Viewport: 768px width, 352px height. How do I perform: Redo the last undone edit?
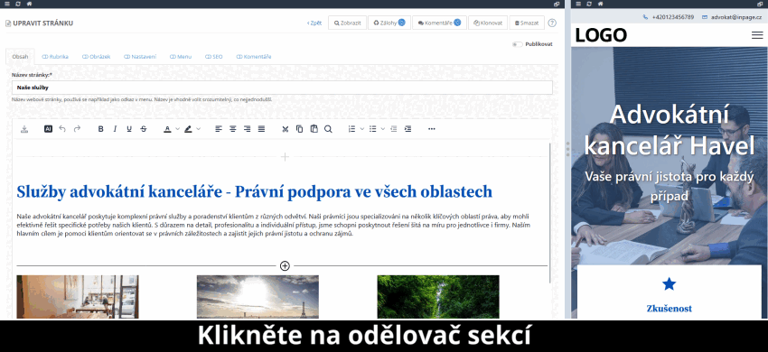[x=77, y=129]
